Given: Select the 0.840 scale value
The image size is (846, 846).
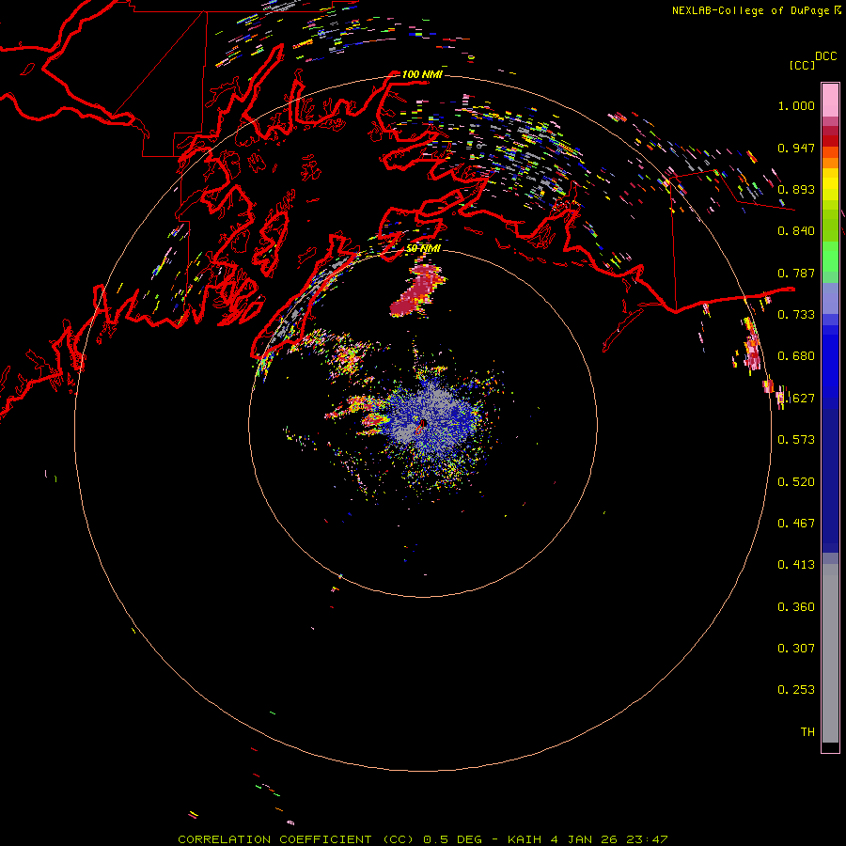Looking at the screenshot, I should (796, 231).
